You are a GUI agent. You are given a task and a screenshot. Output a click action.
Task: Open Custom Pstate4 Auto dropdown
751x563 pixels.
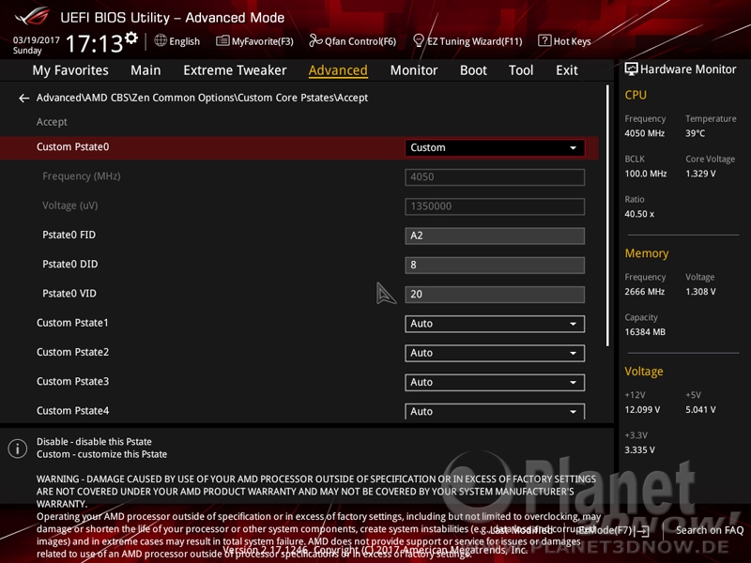(495, 411)
